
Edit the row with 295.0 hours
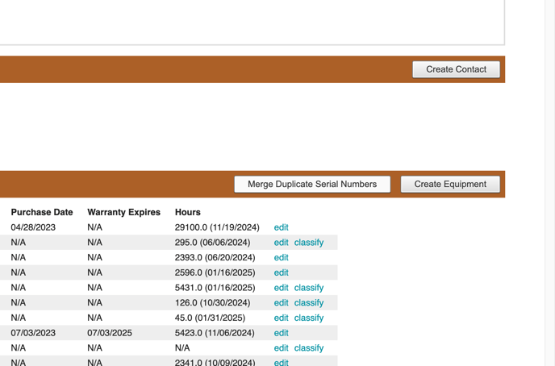(x=281, y=243)
